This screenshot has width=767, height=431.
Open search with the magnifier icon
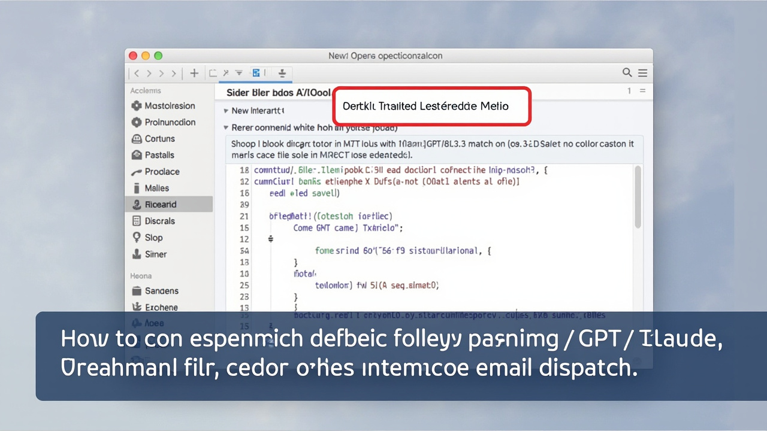(x=627, y=72)
